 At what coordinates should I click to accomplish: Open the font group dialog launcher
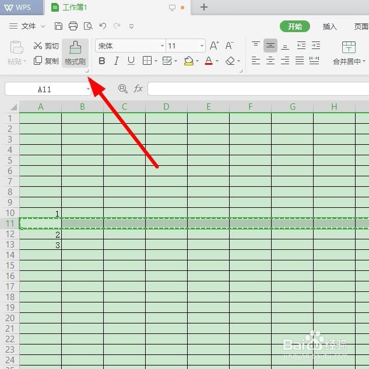(x=241, y=71)
